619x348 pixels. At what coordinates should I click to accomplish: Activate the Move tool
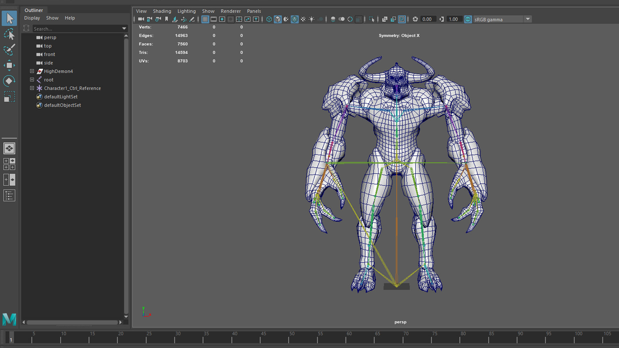pyautogui.click(x=9, y=65)
